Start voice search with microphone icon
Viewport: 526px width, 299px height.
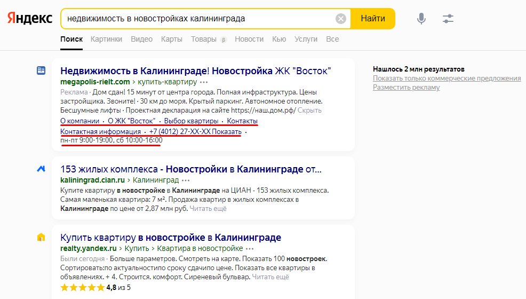(421, 19)
